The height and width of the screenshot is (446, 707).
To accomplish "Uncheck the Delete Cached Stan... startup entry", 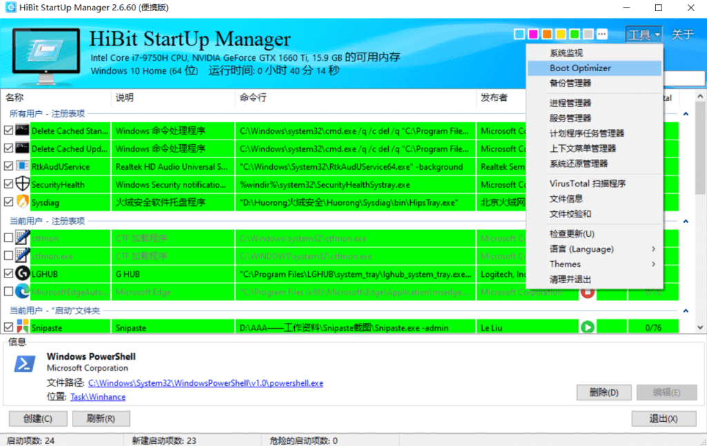I will pyautogui.click(x=8, y=130).
